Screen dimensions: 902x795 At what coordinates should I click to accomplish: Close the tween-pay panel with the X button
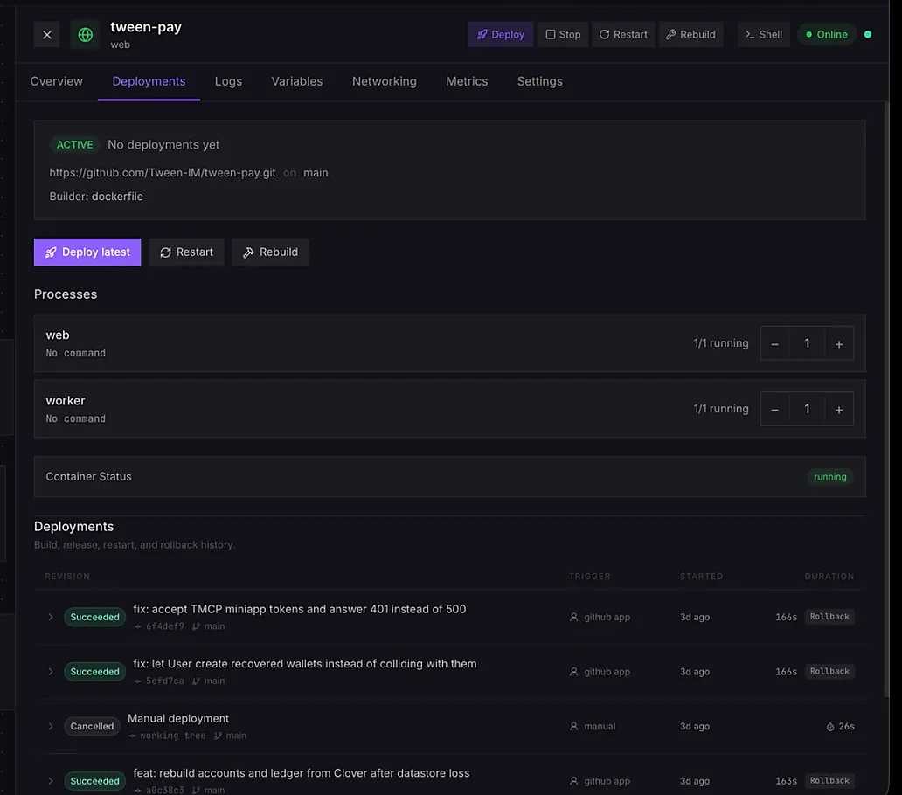pyautogui.click(x=46, y=34)
